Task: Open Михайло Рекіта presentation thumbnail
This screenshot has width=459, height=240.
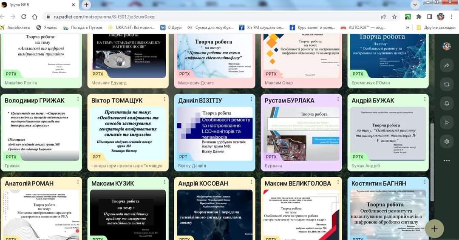Action: tap(41, 56)
